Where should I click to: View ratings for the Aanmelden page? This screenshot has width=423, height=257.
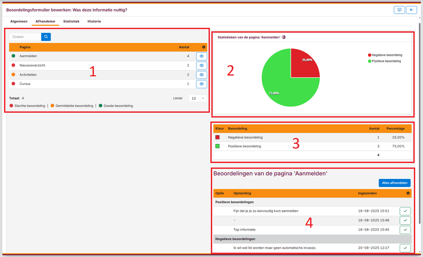[201, 56]
